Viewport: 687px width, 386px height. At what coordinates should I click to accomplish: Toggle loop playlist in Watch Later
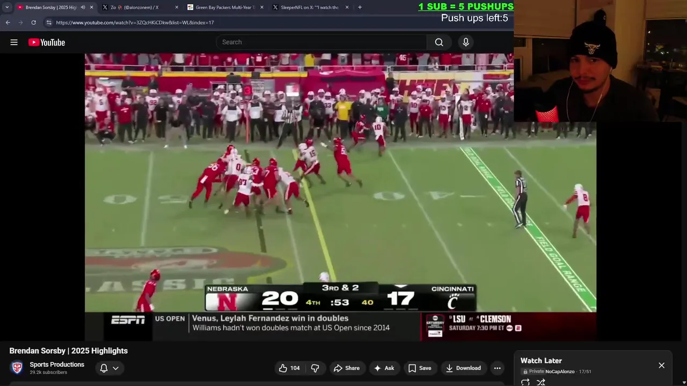[x=525, y=382]
